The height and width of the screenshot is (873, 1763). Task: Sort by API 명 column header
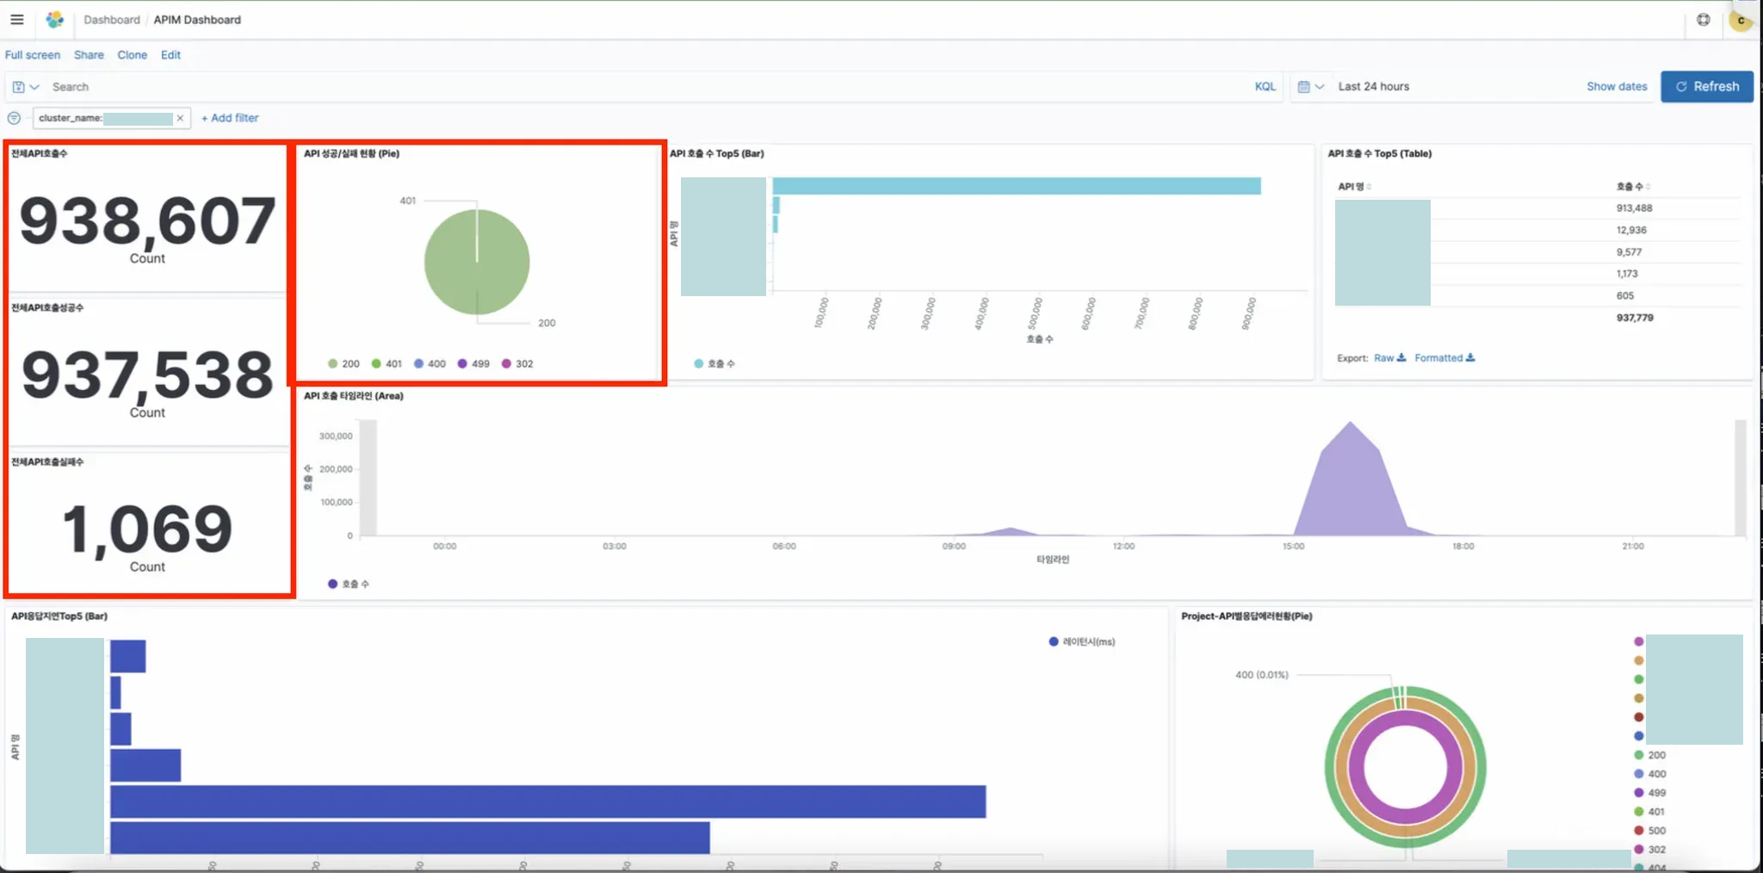point(1354,187)
